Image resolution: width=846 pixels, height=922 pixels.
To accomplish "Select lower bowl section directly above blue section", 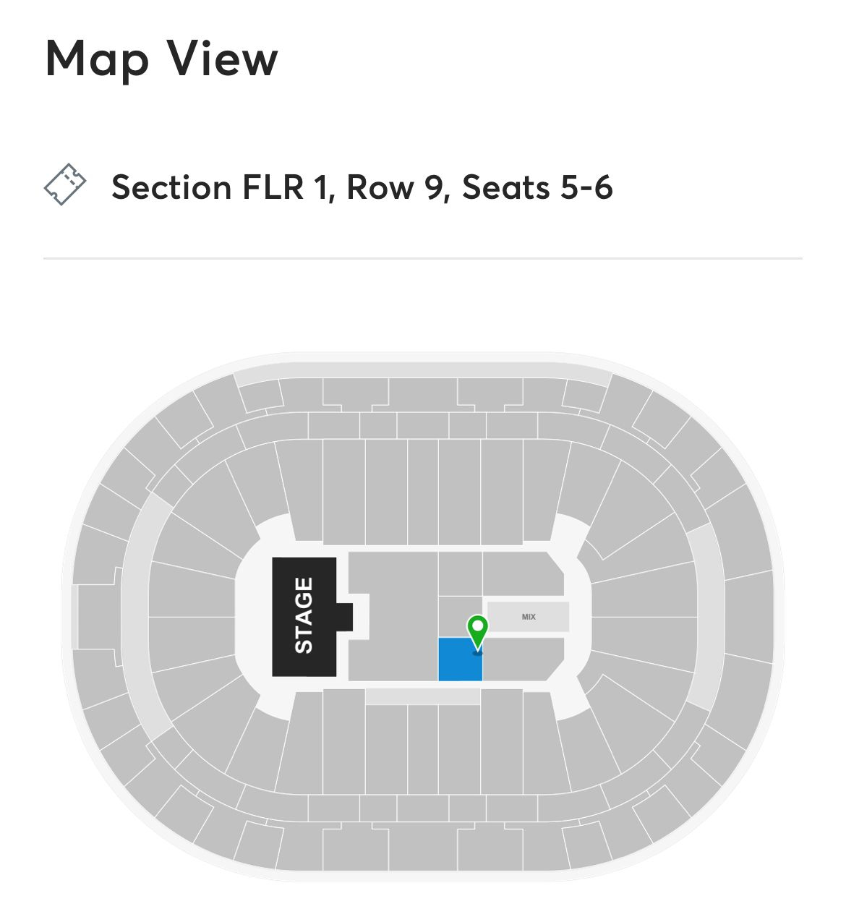I will point(459,492).
